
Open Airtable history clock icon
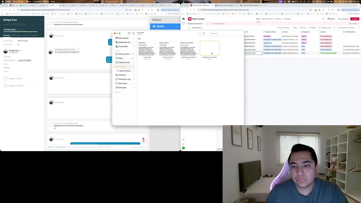point(323,19)
